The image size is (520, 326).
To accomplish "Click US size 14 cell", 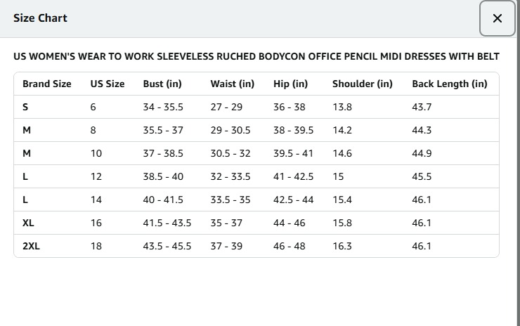I will pos(96,200).
